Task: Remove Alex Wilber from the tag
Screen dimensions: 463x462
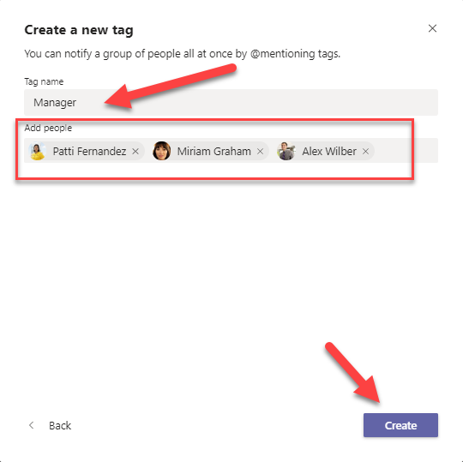Action: [365, 152]
